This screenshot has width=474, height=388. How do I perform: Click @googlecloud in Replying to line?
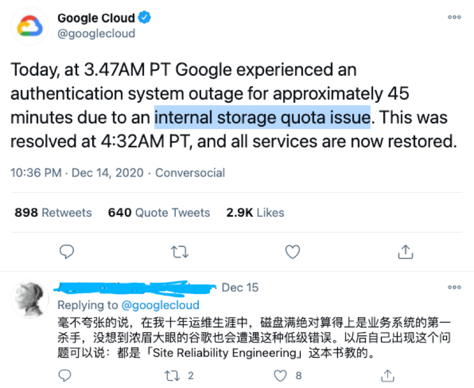(x=159, y=305)
